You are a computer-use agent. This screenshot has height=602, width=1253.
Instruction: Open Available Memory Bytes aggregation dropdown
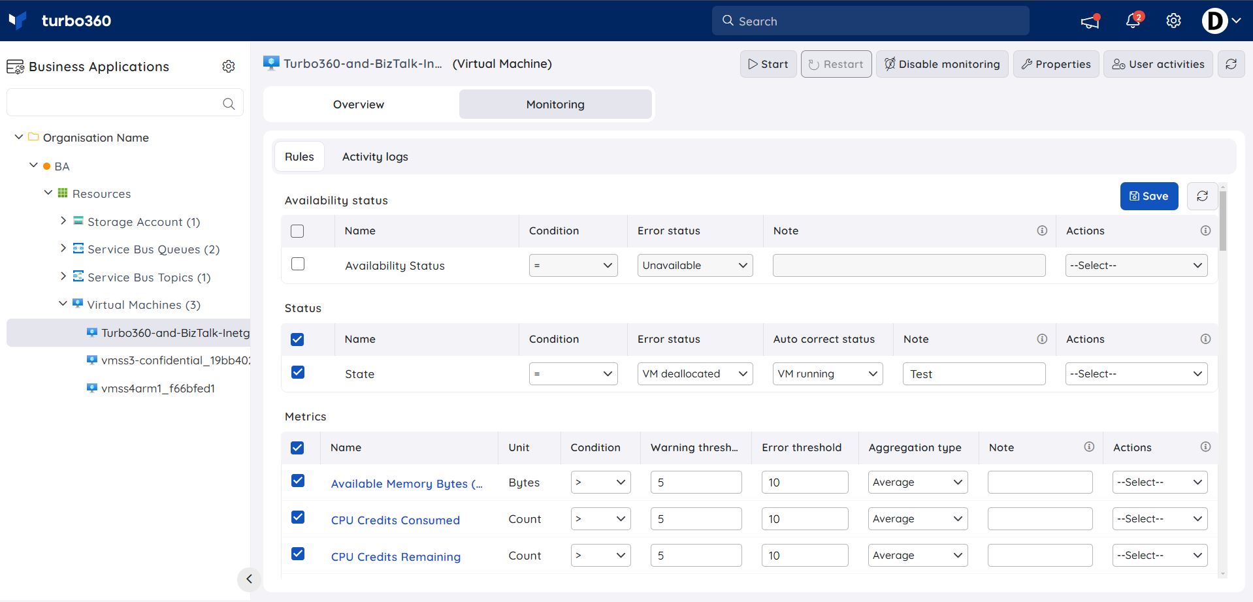coord(918,482)
